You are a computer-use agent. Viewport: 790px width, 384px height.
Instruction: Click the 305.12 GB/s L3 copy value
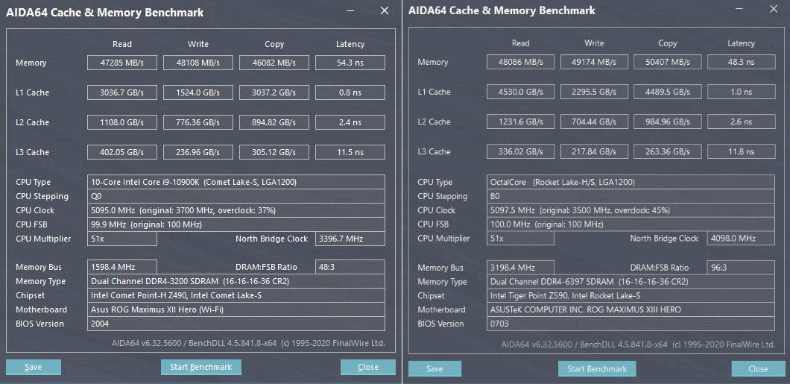pyautogui.click(x=274, y=152)
